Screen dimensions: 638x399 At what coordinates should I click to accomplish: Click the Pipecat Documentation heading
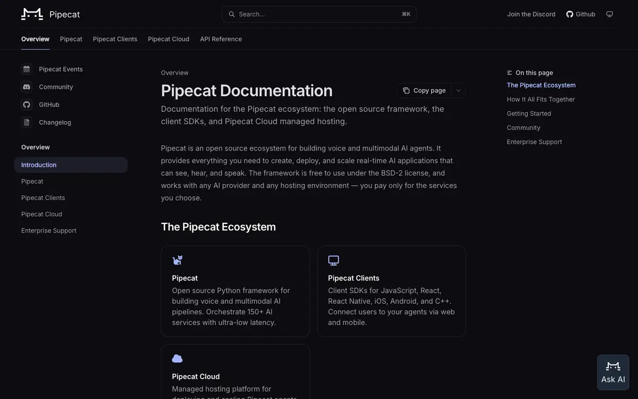click(x=247, y=90)
